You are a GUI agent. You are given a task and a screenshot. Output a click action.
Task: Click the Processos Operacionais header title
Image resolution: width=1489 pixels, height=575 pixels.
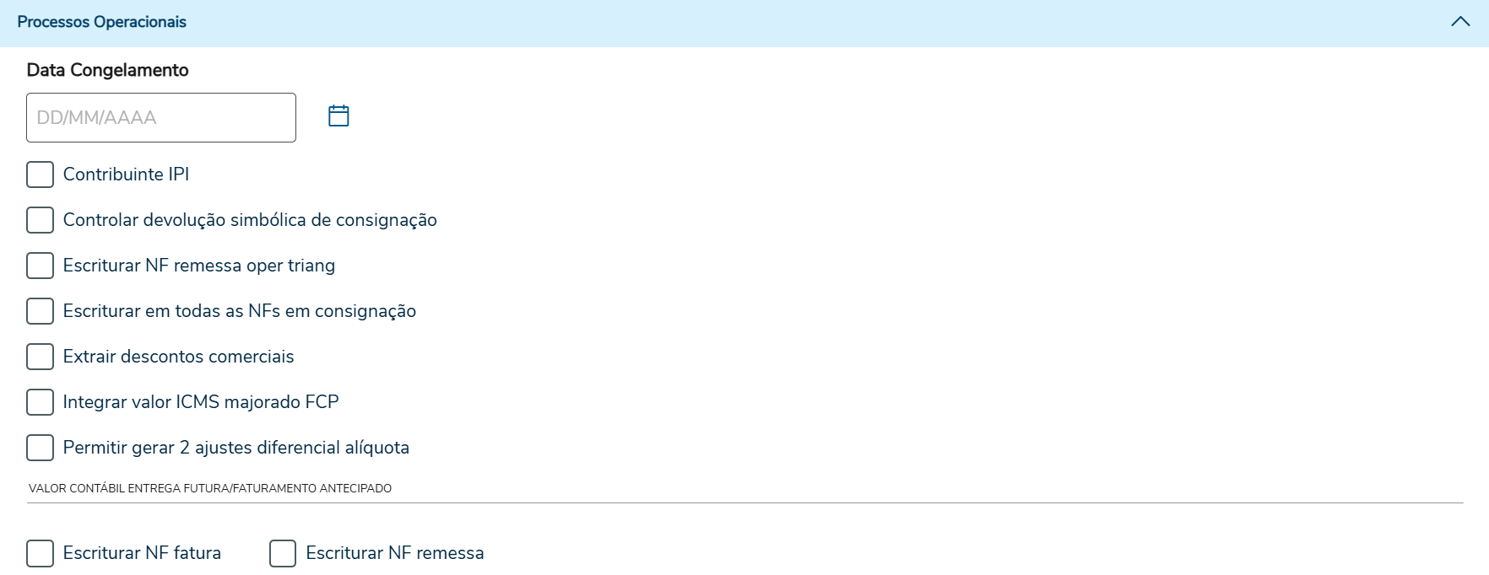tap(102, 22)
